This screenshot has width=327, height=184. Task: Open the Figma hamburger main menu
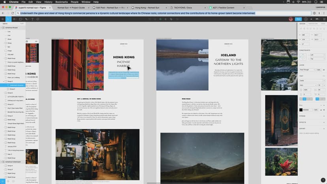point(2,19)
